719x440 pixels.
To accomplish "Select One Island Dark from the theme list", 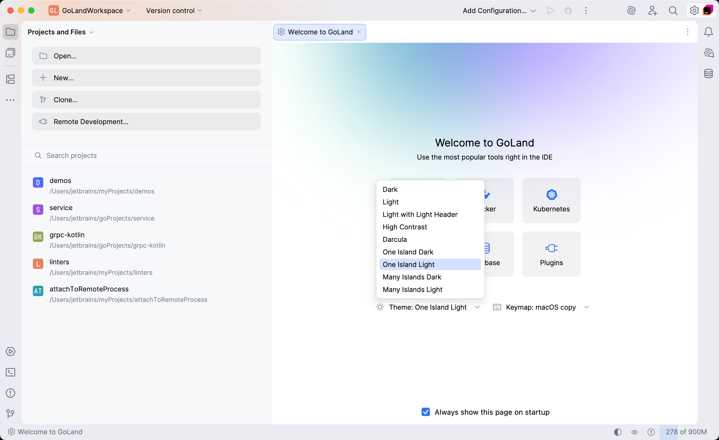I will pos(408,252).
